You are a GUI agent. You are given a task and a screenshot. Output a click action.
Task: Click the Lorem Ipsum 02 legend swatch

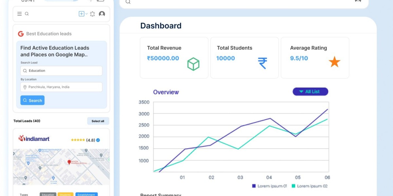tap(293, 186)
